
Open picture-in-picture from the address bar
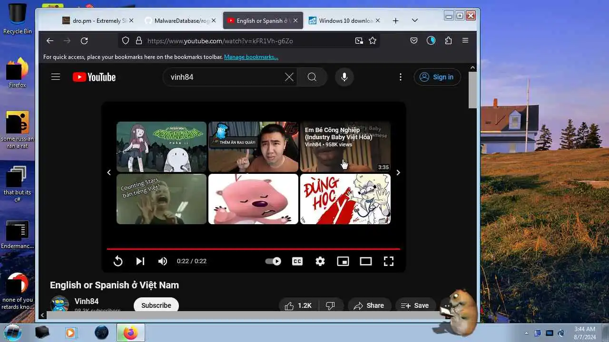click(359, 41)
